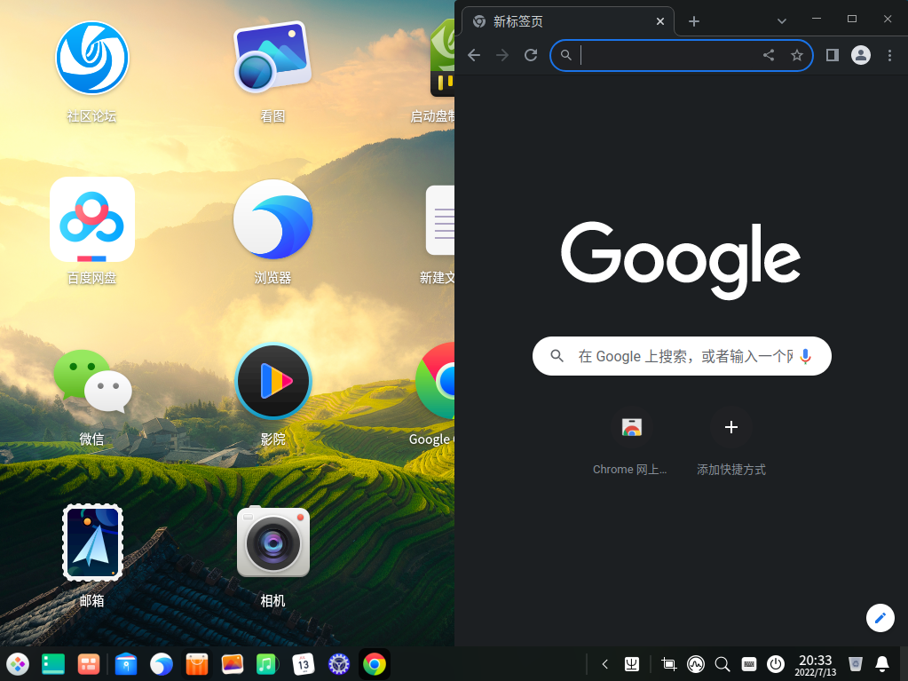The width and height of the screenshot is (908, 681).
Task: Add a new Chrome tab
Action: pos(694,21)
